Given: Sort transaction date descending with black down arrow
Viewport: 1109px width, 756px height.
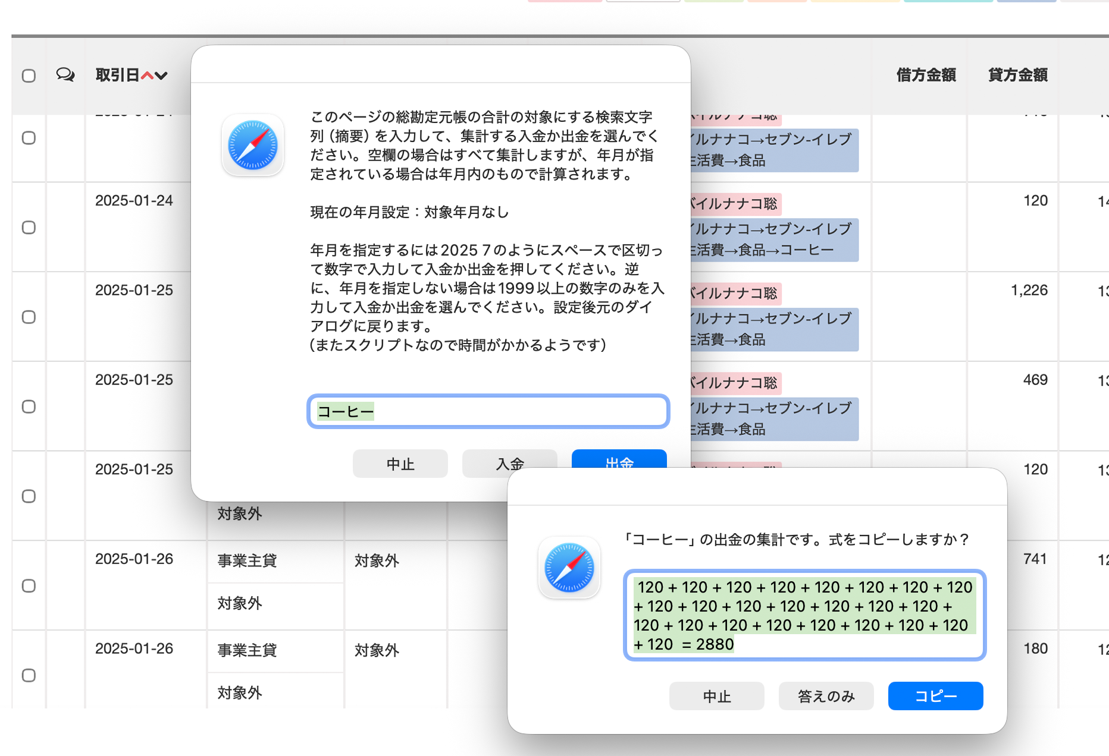Looking at the screenshot, I should [161, 75].
